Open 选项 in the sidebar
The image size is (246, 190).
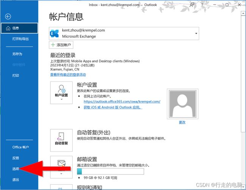[x=16, y=169]
